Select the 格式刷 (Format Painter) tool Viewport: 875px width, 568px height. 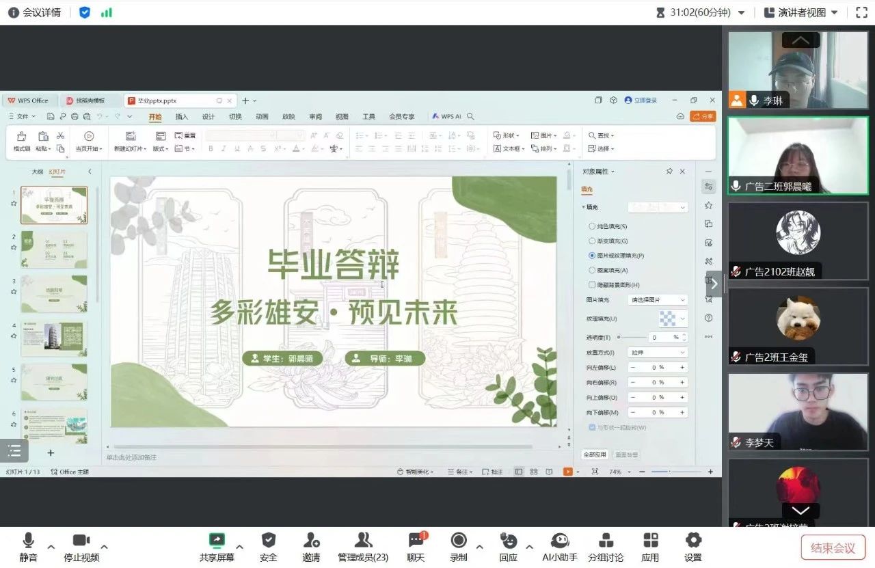20,141
